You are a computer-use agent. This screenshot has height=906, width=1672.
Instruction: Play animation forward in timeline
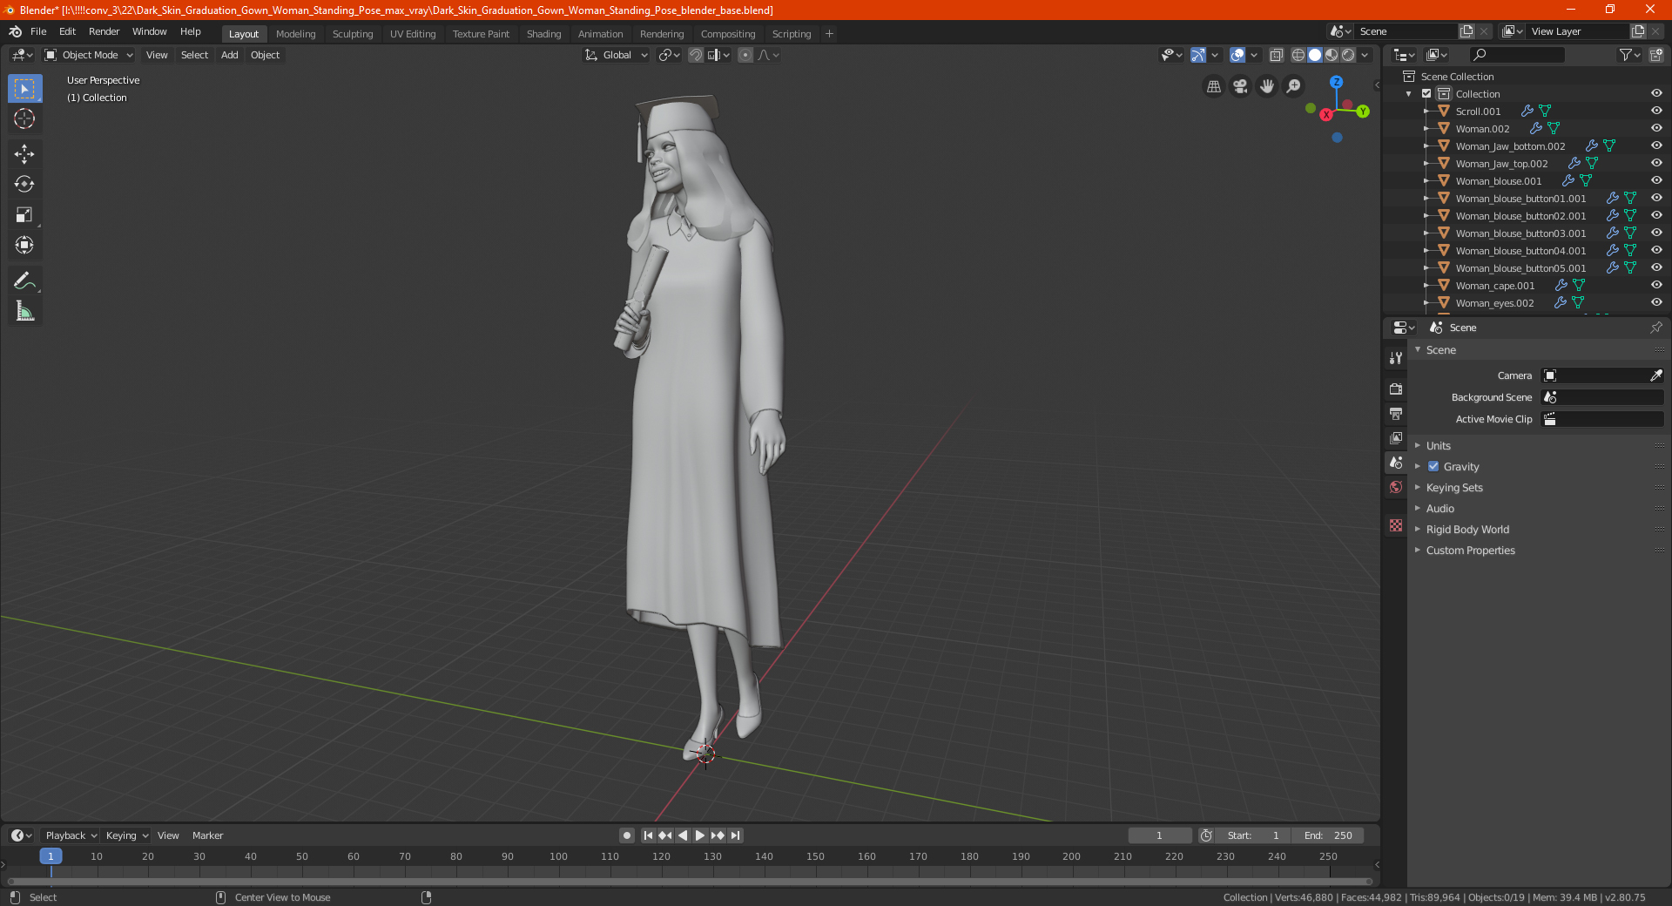pos(699,835)
